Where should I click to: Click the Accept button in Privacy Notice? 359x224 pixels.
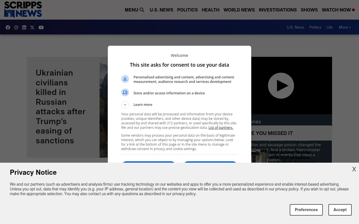click(340, 210)
